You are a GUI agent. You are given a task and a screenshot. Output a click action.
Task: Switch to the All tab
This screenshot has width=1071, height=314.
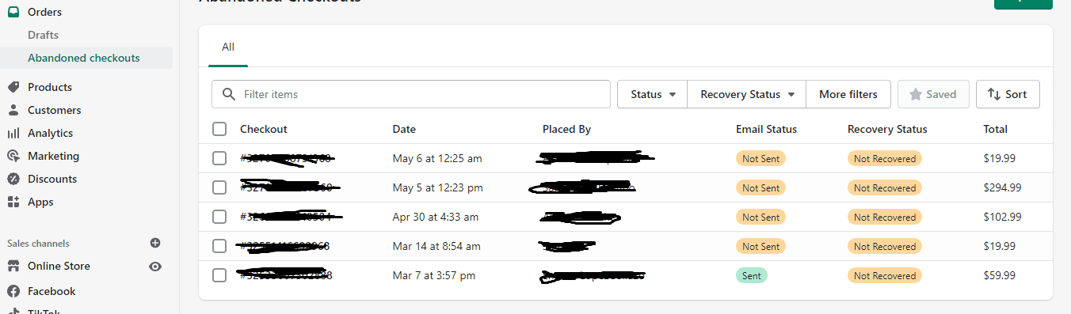[228, 47]
